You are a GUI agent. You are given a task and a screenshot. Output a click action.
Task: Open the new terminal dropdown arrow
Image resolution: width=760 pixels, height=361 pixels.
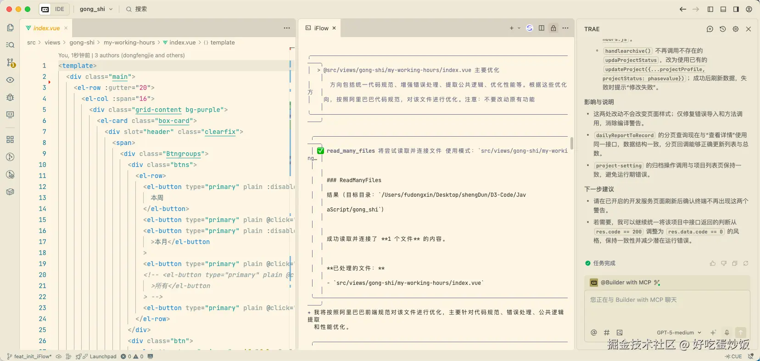519,28
